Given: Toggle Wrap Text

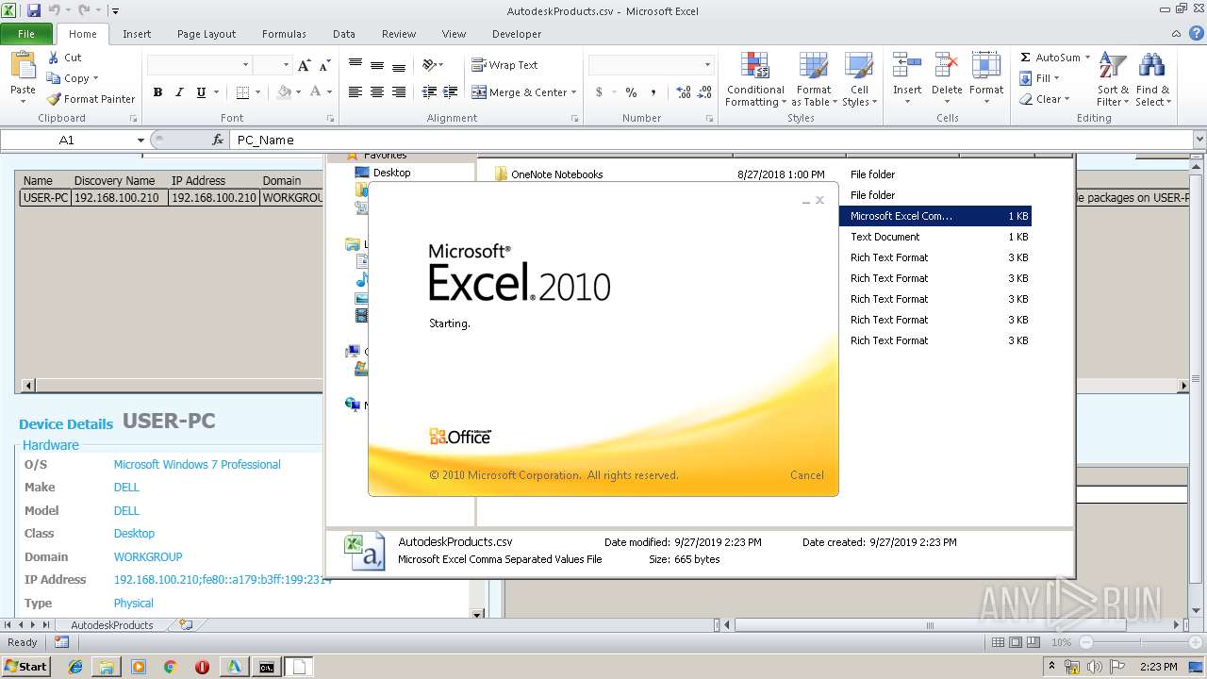Looking at the screenshot, I should click(504, 65).
